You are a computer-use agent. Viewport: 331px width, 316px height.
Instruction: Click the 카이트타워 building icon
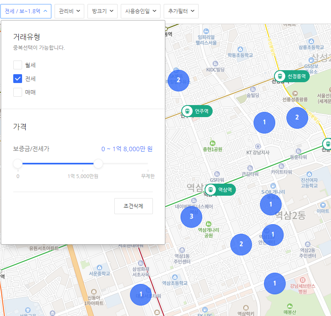click(281, 166)
